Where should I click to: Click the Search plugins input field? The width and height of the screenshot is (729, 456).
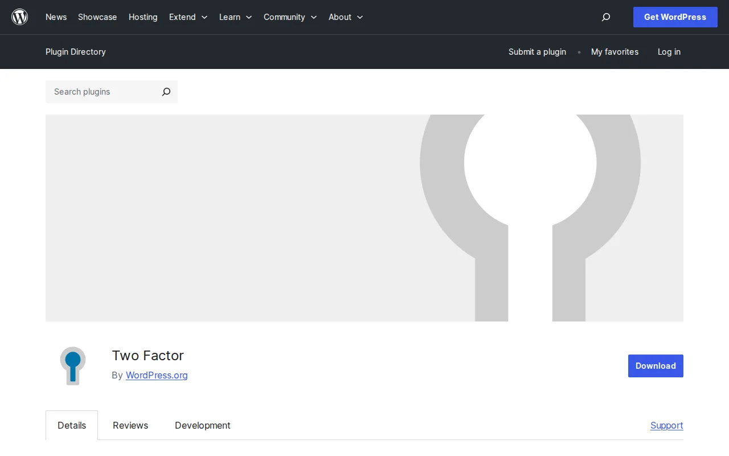tap(97, 92)
